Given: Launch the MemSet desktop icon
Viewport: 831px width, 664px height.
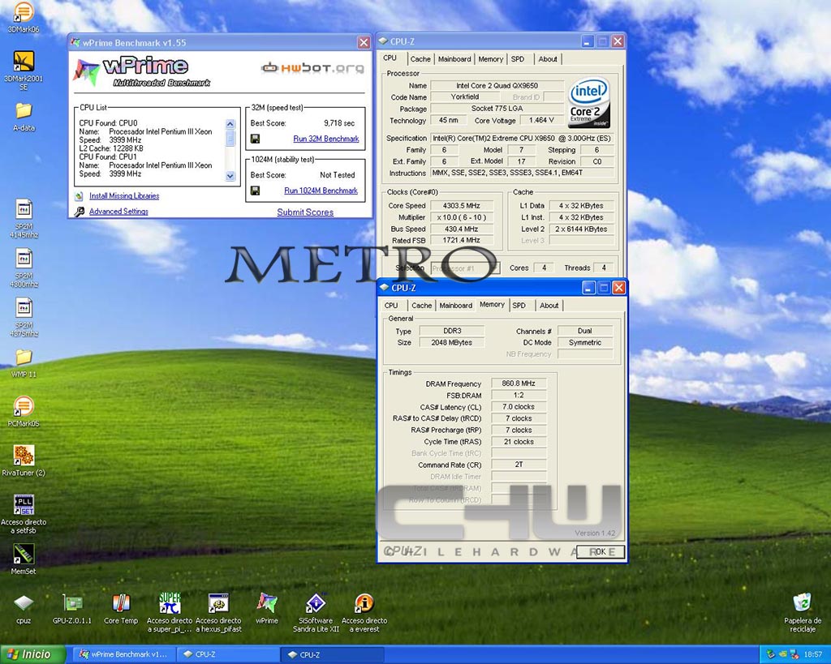Looking at the screenshot, I should pyautogui.click(x=24, y=554).
